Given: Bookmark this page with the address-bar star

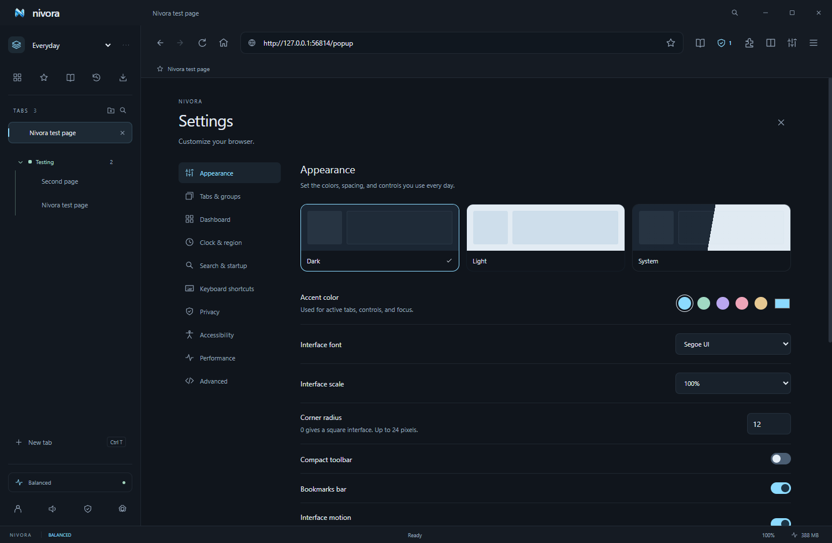Looking at the screenshot, I should click(x=671, y=43).
